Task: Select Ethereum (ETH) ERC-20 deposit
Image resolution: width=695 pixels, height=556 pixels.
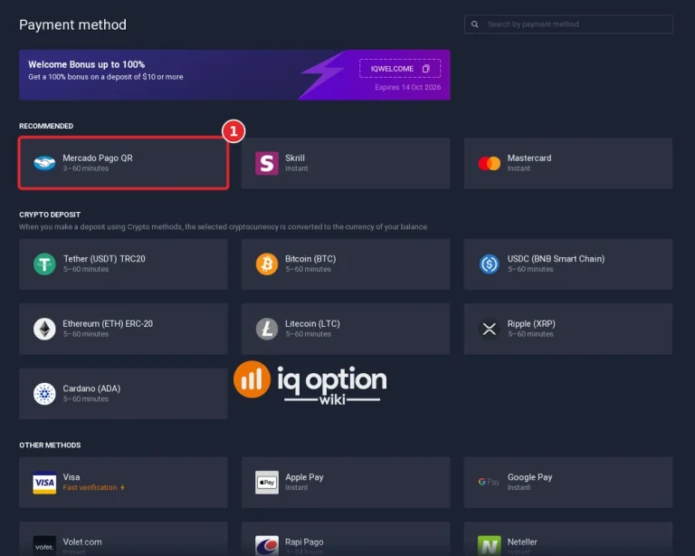Action: coord(123,329)
